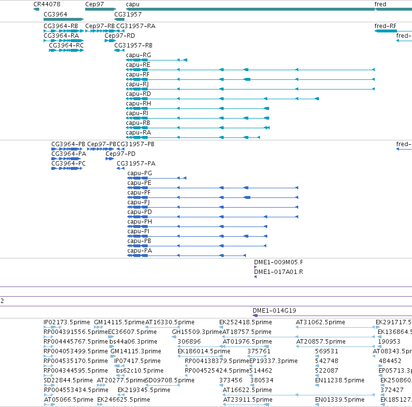
Task: Select transcript capu-RG
Action: coord(156,60)
